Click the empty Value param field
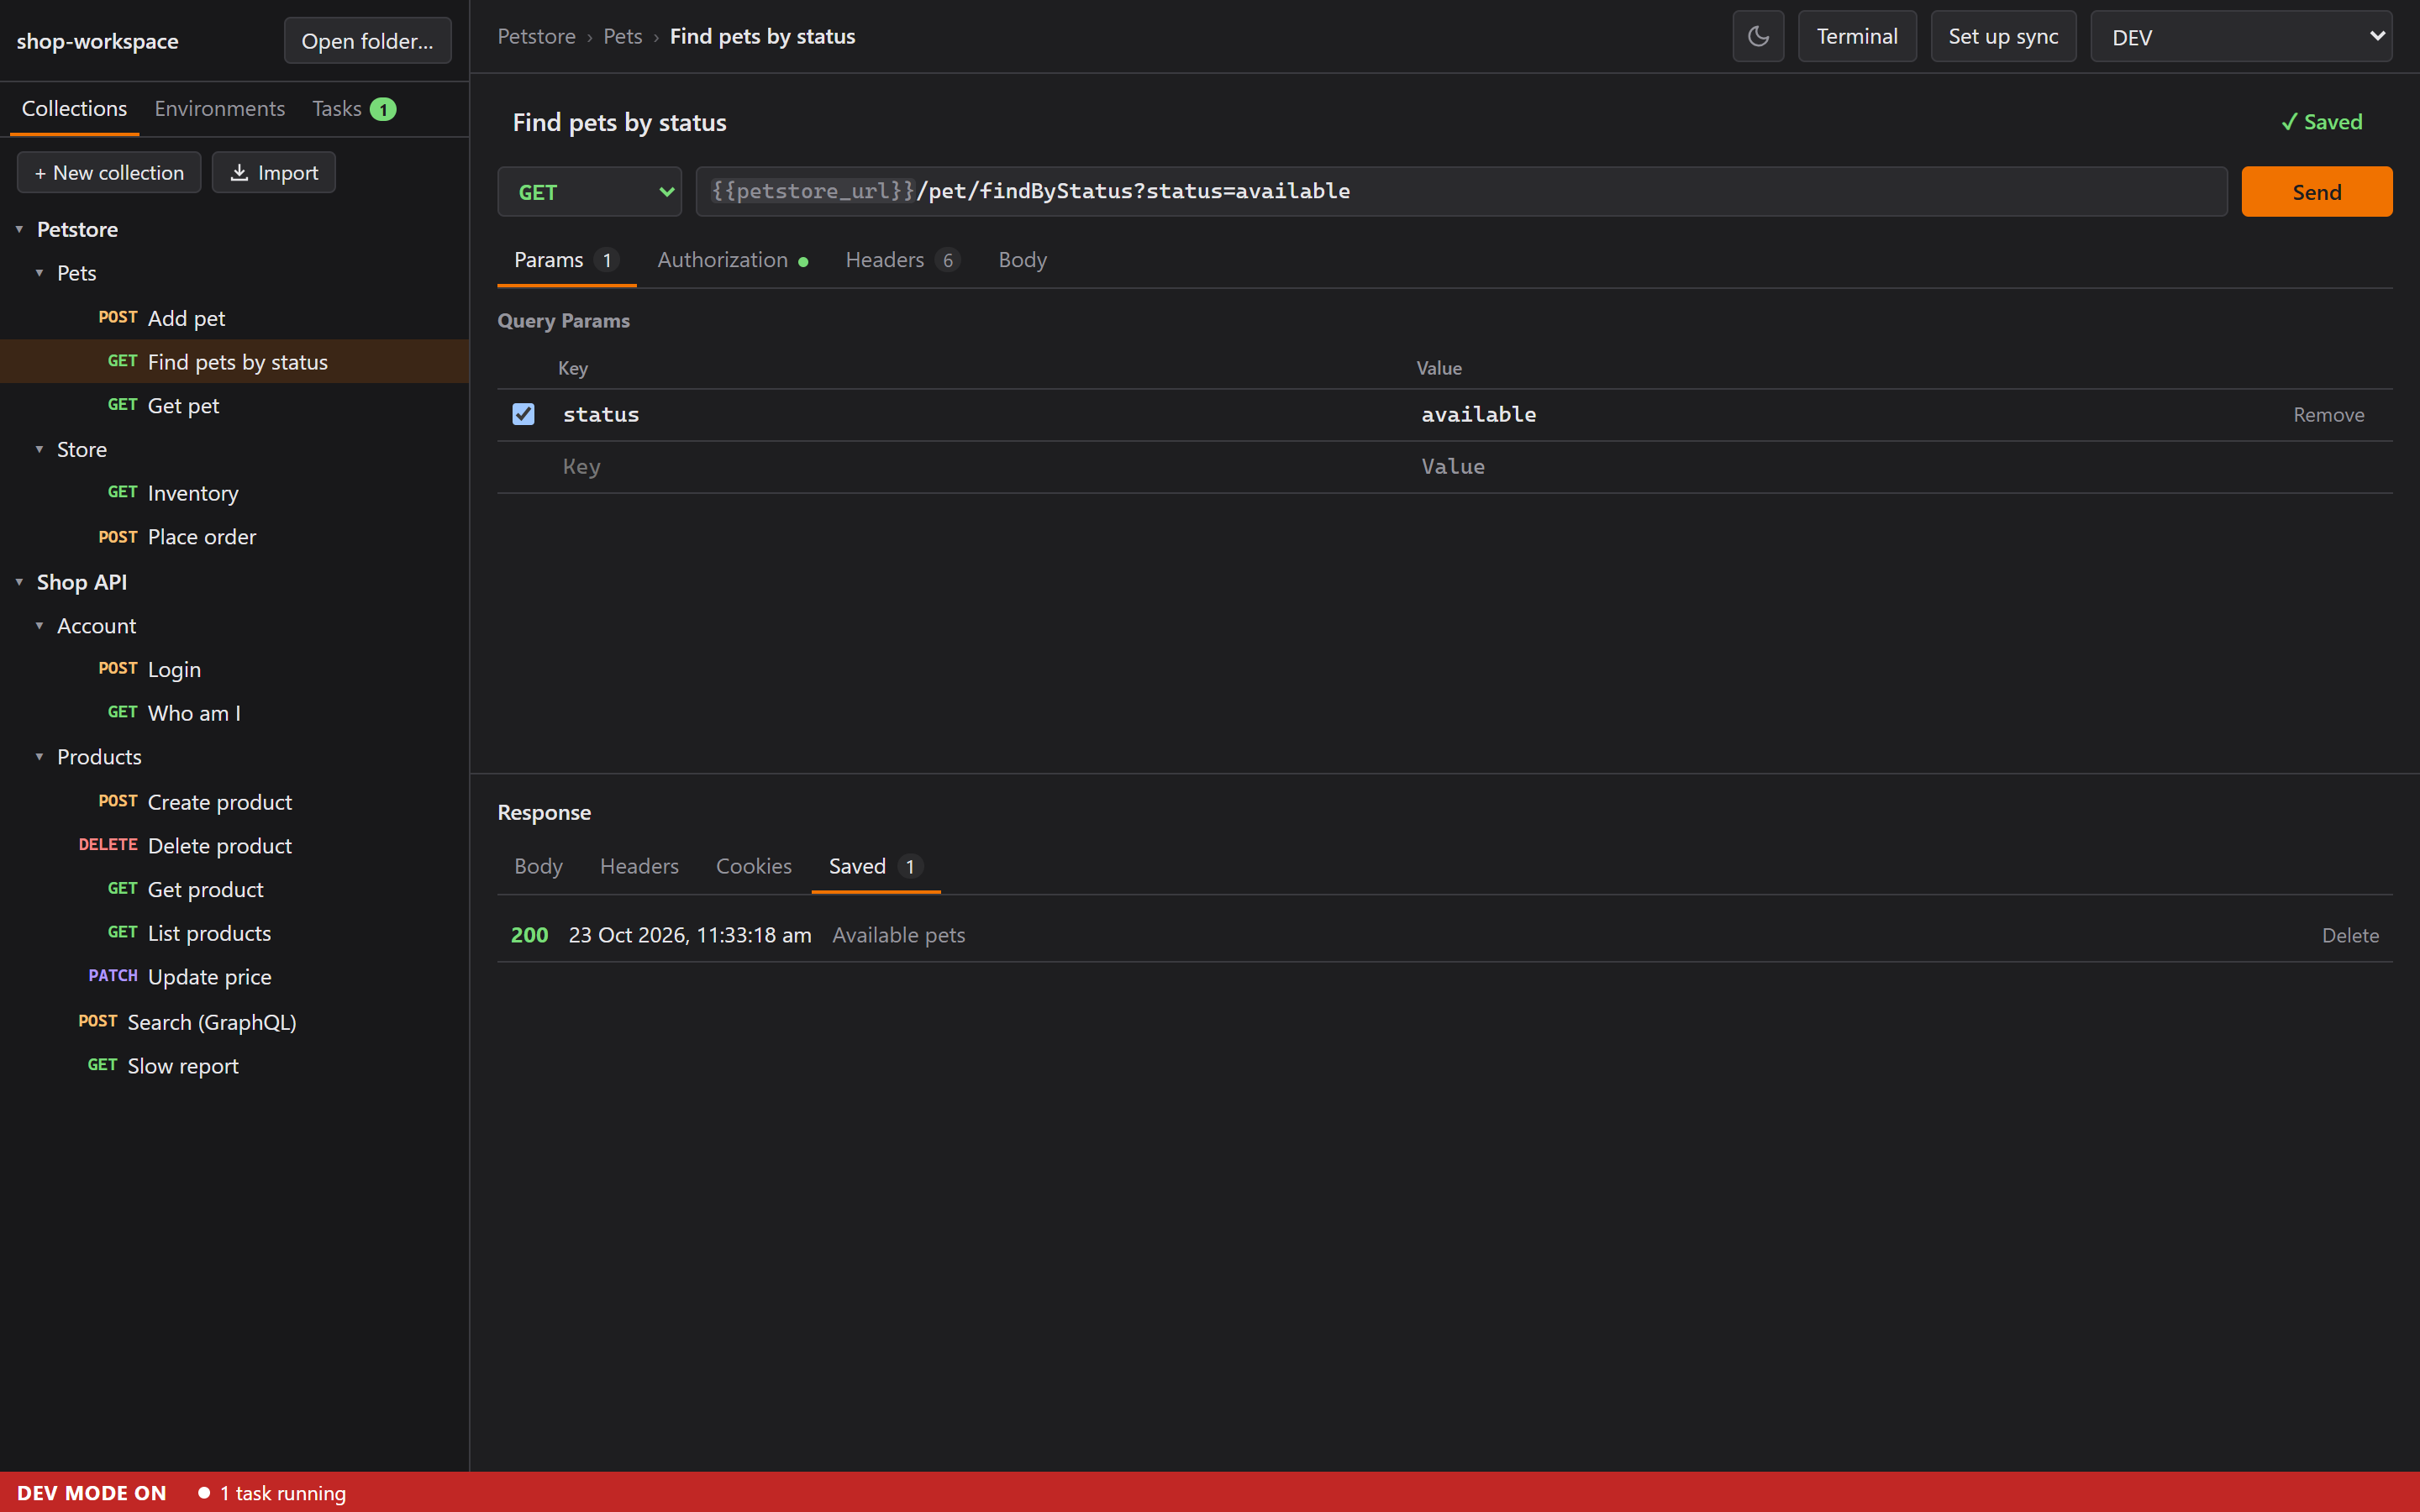 point(1840,467)
